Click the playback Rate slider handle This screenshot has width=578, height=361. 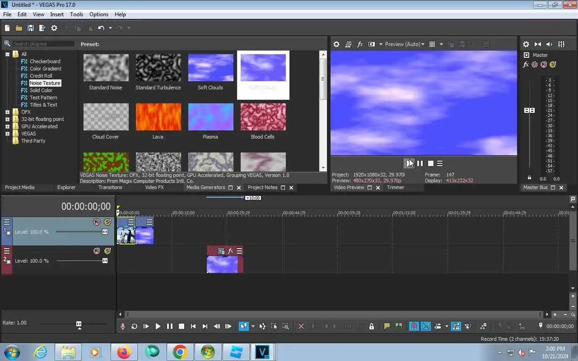[x=79, y=324]
